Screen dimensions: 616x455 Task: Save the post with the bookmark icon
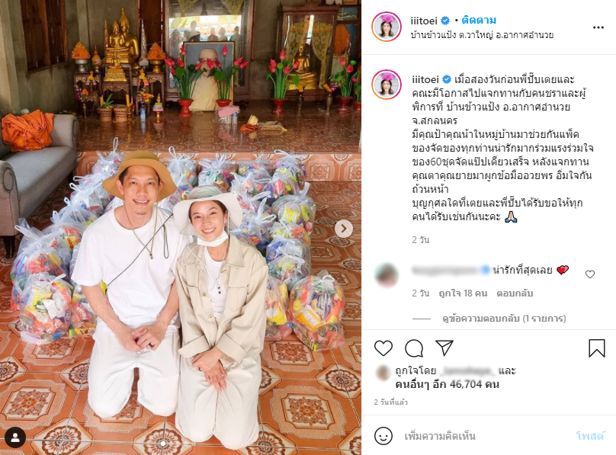click(596, 348)
